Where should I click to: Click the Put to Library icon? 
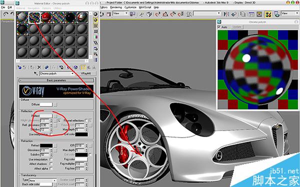[x=61, y=67]
